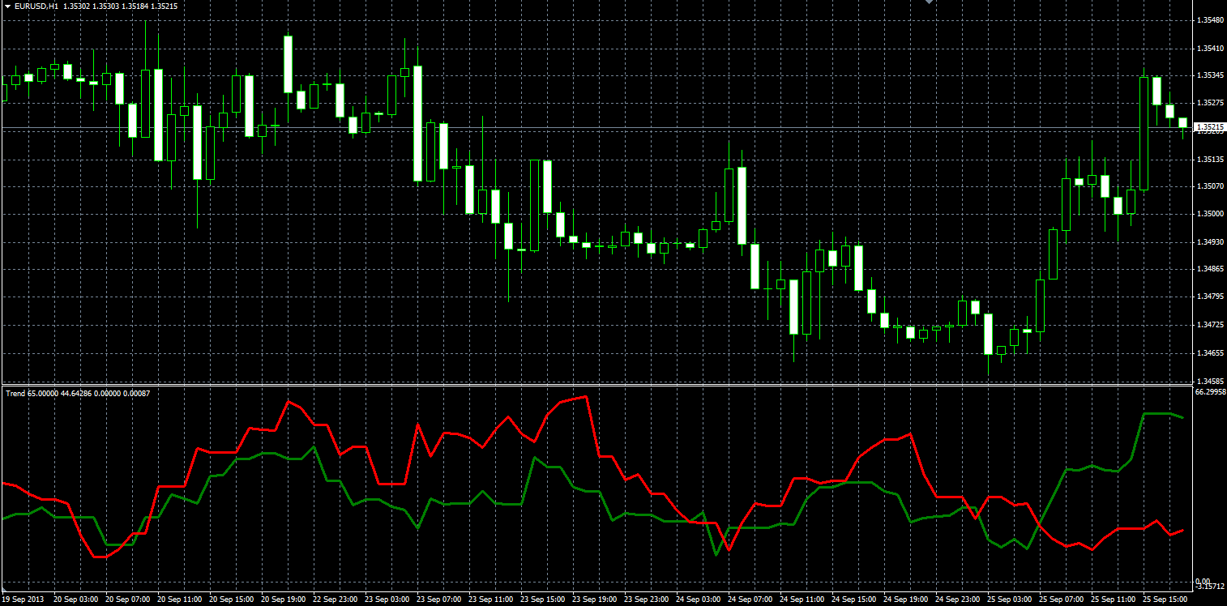Open the dropdown arrow beside EURUSD,H1
This screenshot has height=606, width=1227.
(x=7, y=6)
